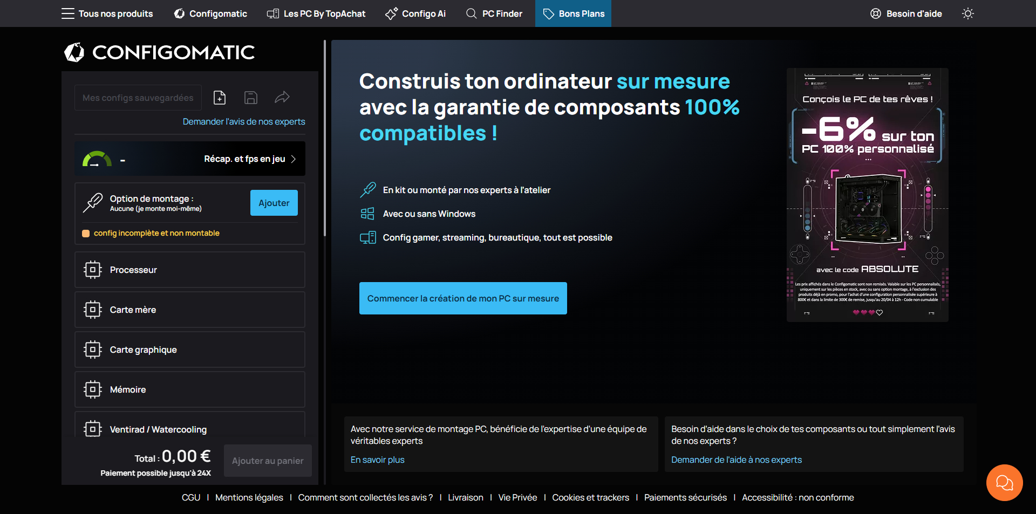This screenshot has width=1036, height=514.
Task: Open the Vie Privée footer link
Action: click(x=518, y=497)
